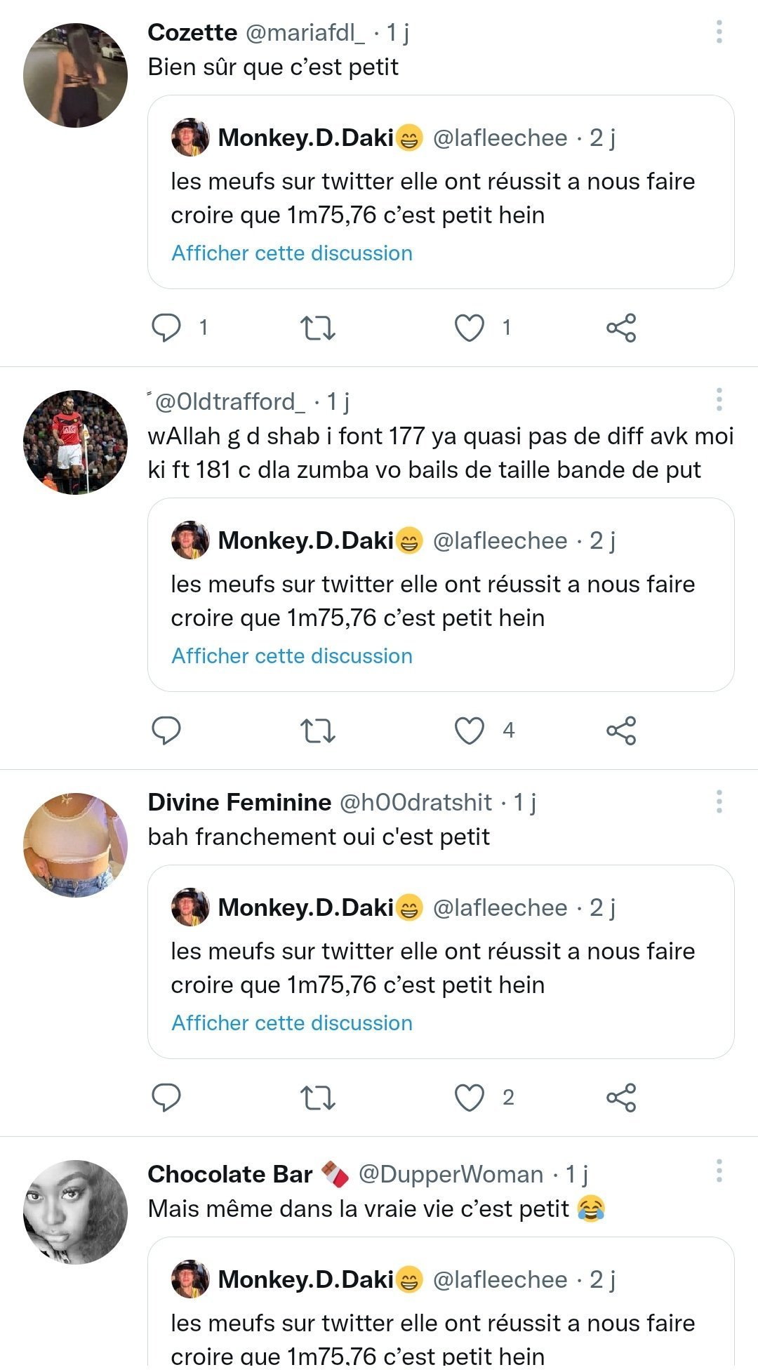The image size is (758, 1372).
Task: Share the @Oldtrafford_ tweet
Action: click(x=621, y=731)
